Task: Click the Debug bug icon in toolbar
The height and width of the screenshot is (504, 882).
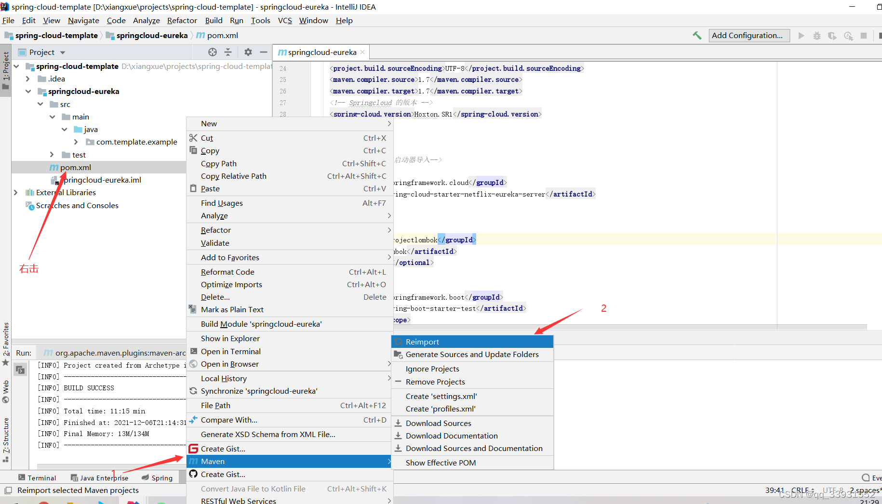Action: 817,36
